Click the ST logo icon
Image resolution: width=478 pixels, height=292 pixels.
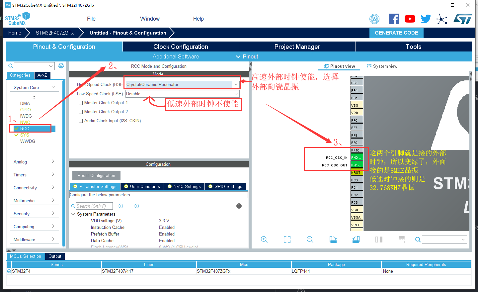pos(463,19)
